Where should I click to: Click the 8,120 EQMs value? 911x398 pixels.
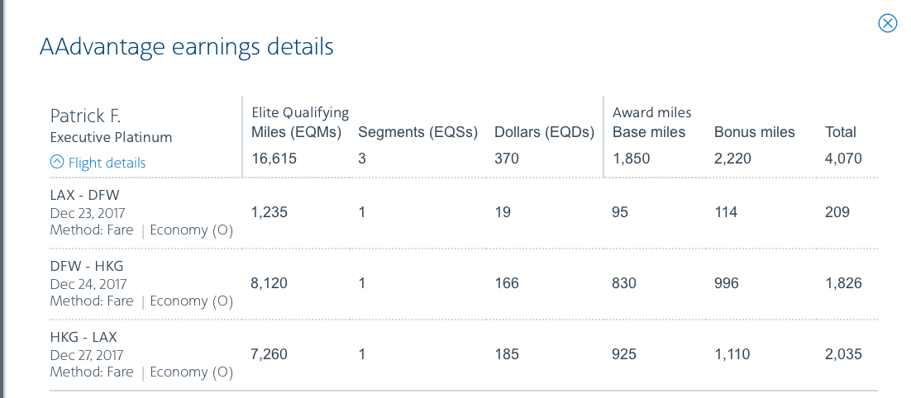269,283
